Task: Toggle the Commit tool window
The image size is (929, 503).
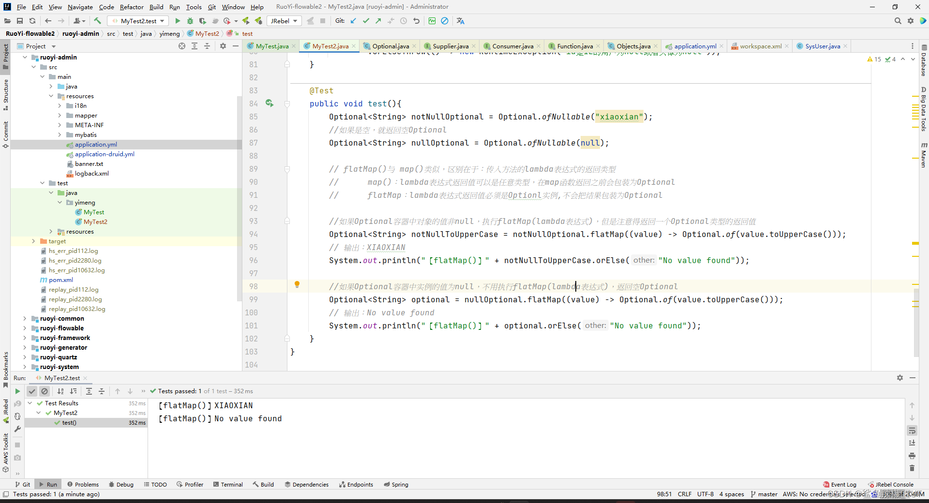Action: point(5,134)
